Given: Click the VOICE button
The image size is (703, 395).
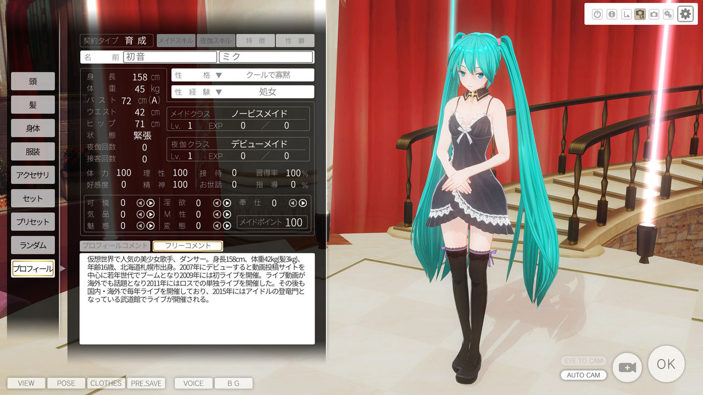Looking at the screenshot, I should 193,383.
